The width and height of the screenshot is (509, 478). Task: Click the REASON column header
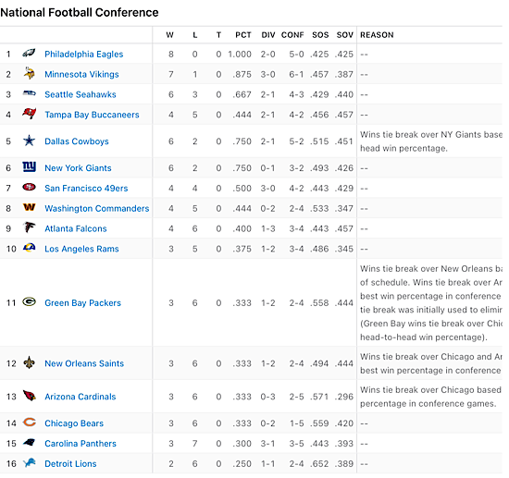pyautogui.click(x=377, y=35)
